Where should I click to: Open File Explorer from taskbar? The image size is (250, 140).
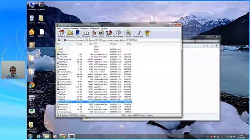(47, 136)
